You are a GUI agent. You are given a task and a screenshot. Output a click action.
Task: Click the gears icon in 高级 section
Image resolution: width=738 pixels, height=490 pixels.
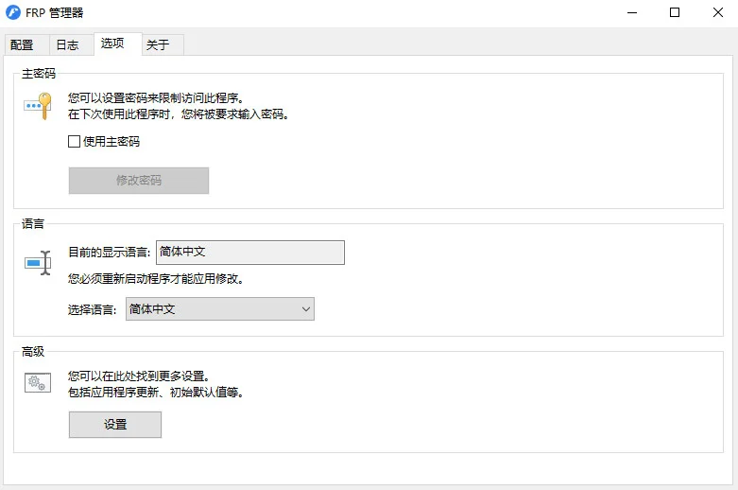(38, 382)
